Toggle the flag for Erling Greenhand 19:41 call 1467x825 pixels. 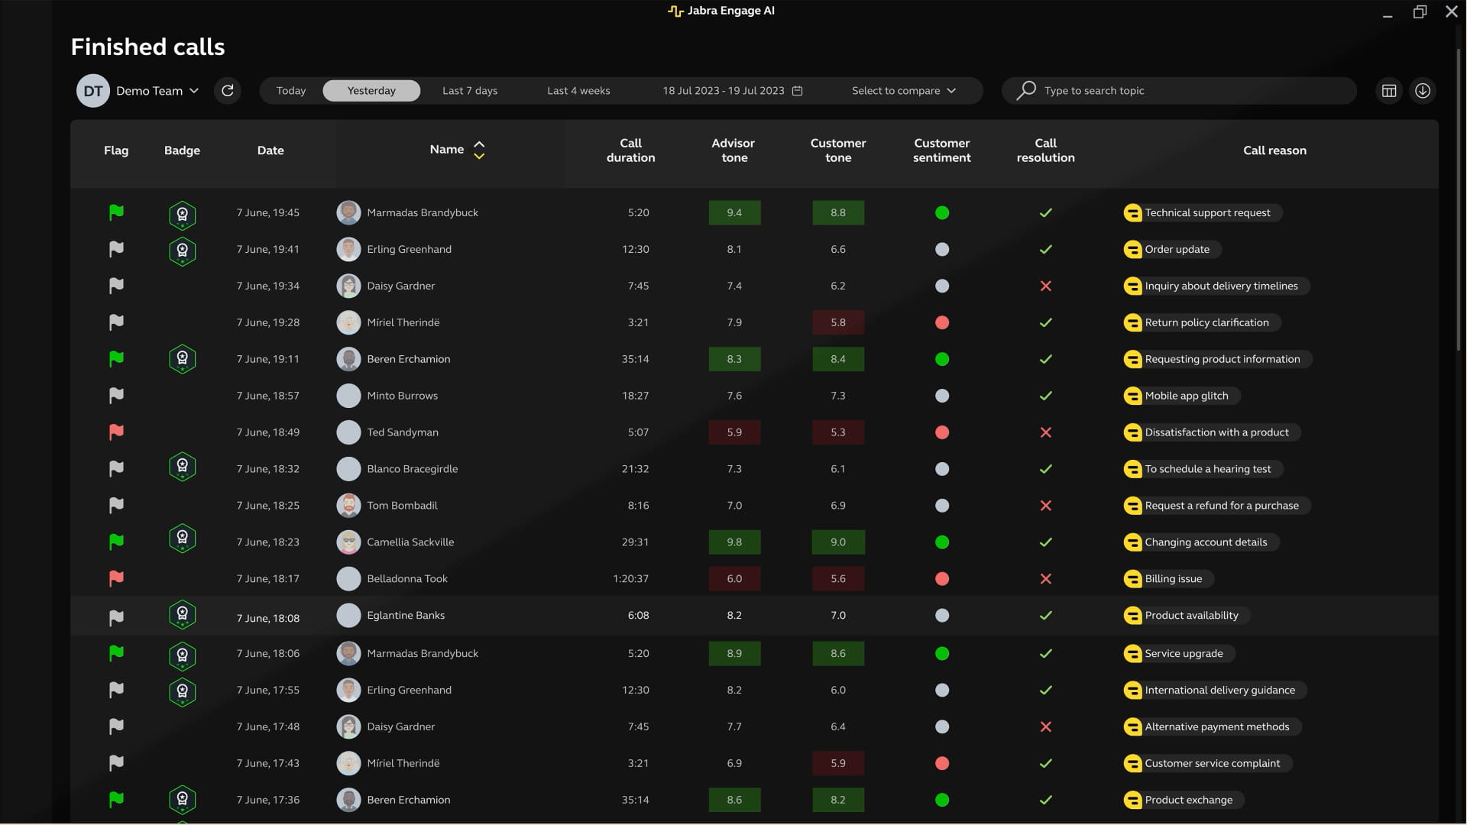coord(116,249)
